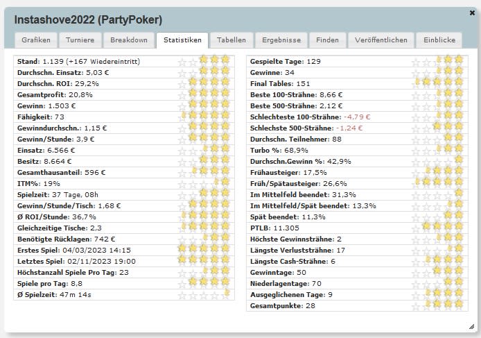Screen dimensions: 481x338
Task: Click the star rating for Frühausteiger
Action: (437, 172)
